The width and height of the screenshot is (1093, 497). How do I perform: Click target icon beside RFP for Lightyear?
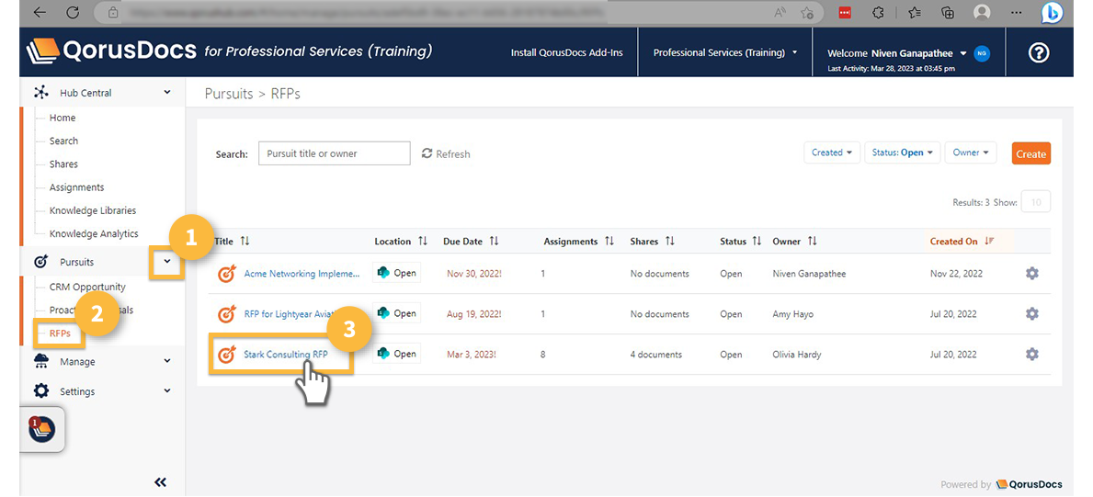point(227,313)
